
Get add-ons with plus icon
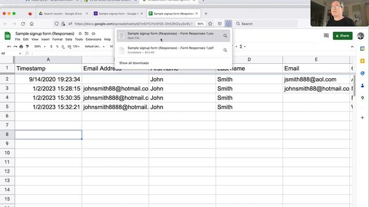[363, 117]
